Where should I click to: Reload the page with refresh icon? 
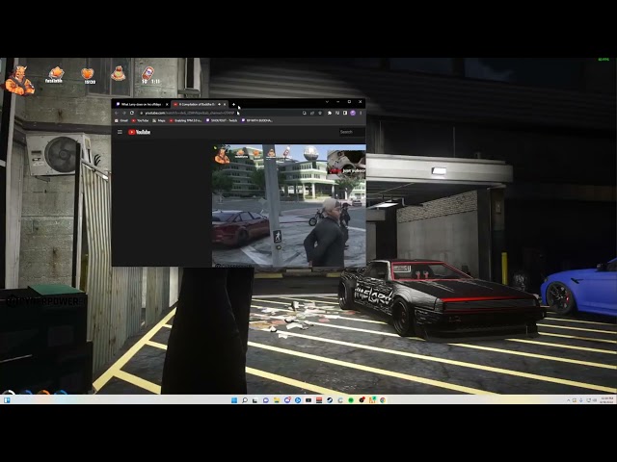132,114
